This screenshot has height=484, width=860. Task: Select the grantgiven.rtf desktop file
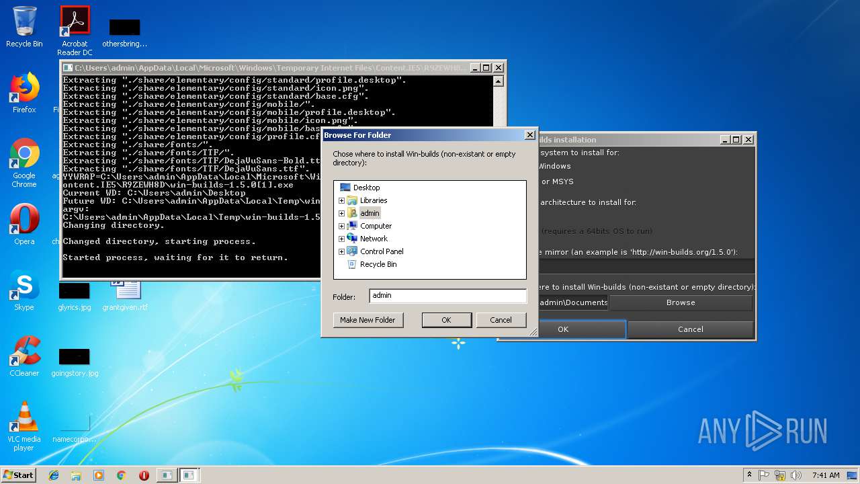point(125,296)
